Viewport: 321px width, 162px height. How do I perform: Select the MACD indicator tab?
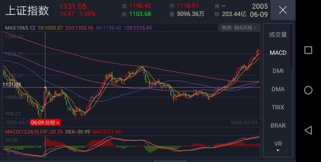coord(278,53)
